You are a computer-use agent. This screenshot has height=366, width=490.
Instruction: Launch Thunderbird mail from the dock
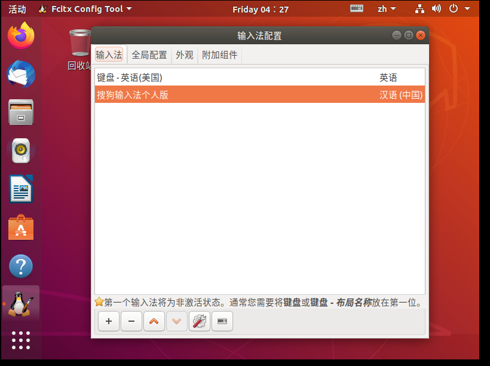pyautogui.click(x=21, y=74)
